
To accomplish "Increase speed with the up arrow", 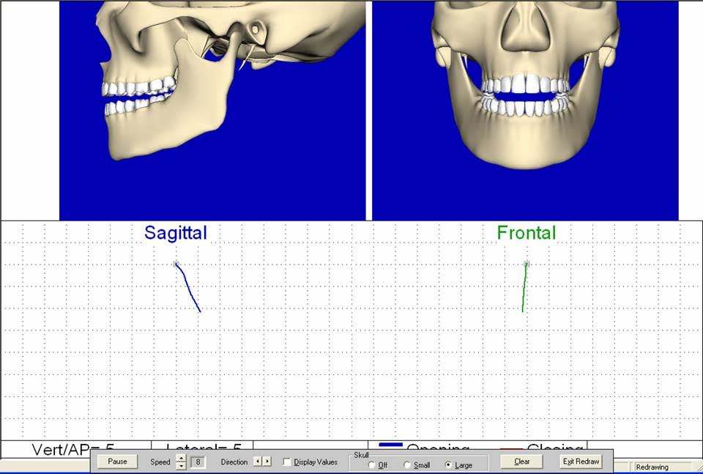I will click(181, 459).
